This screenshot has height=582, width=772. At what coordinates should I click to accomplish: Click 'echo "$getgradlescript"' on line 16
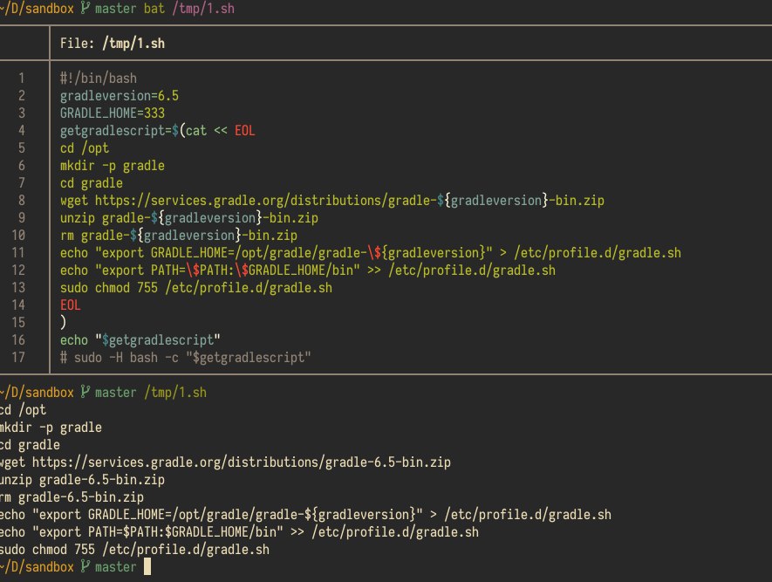pos(140,339)
